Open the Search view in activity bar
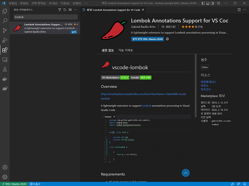The image size is (249, 186). coord(5,21)
